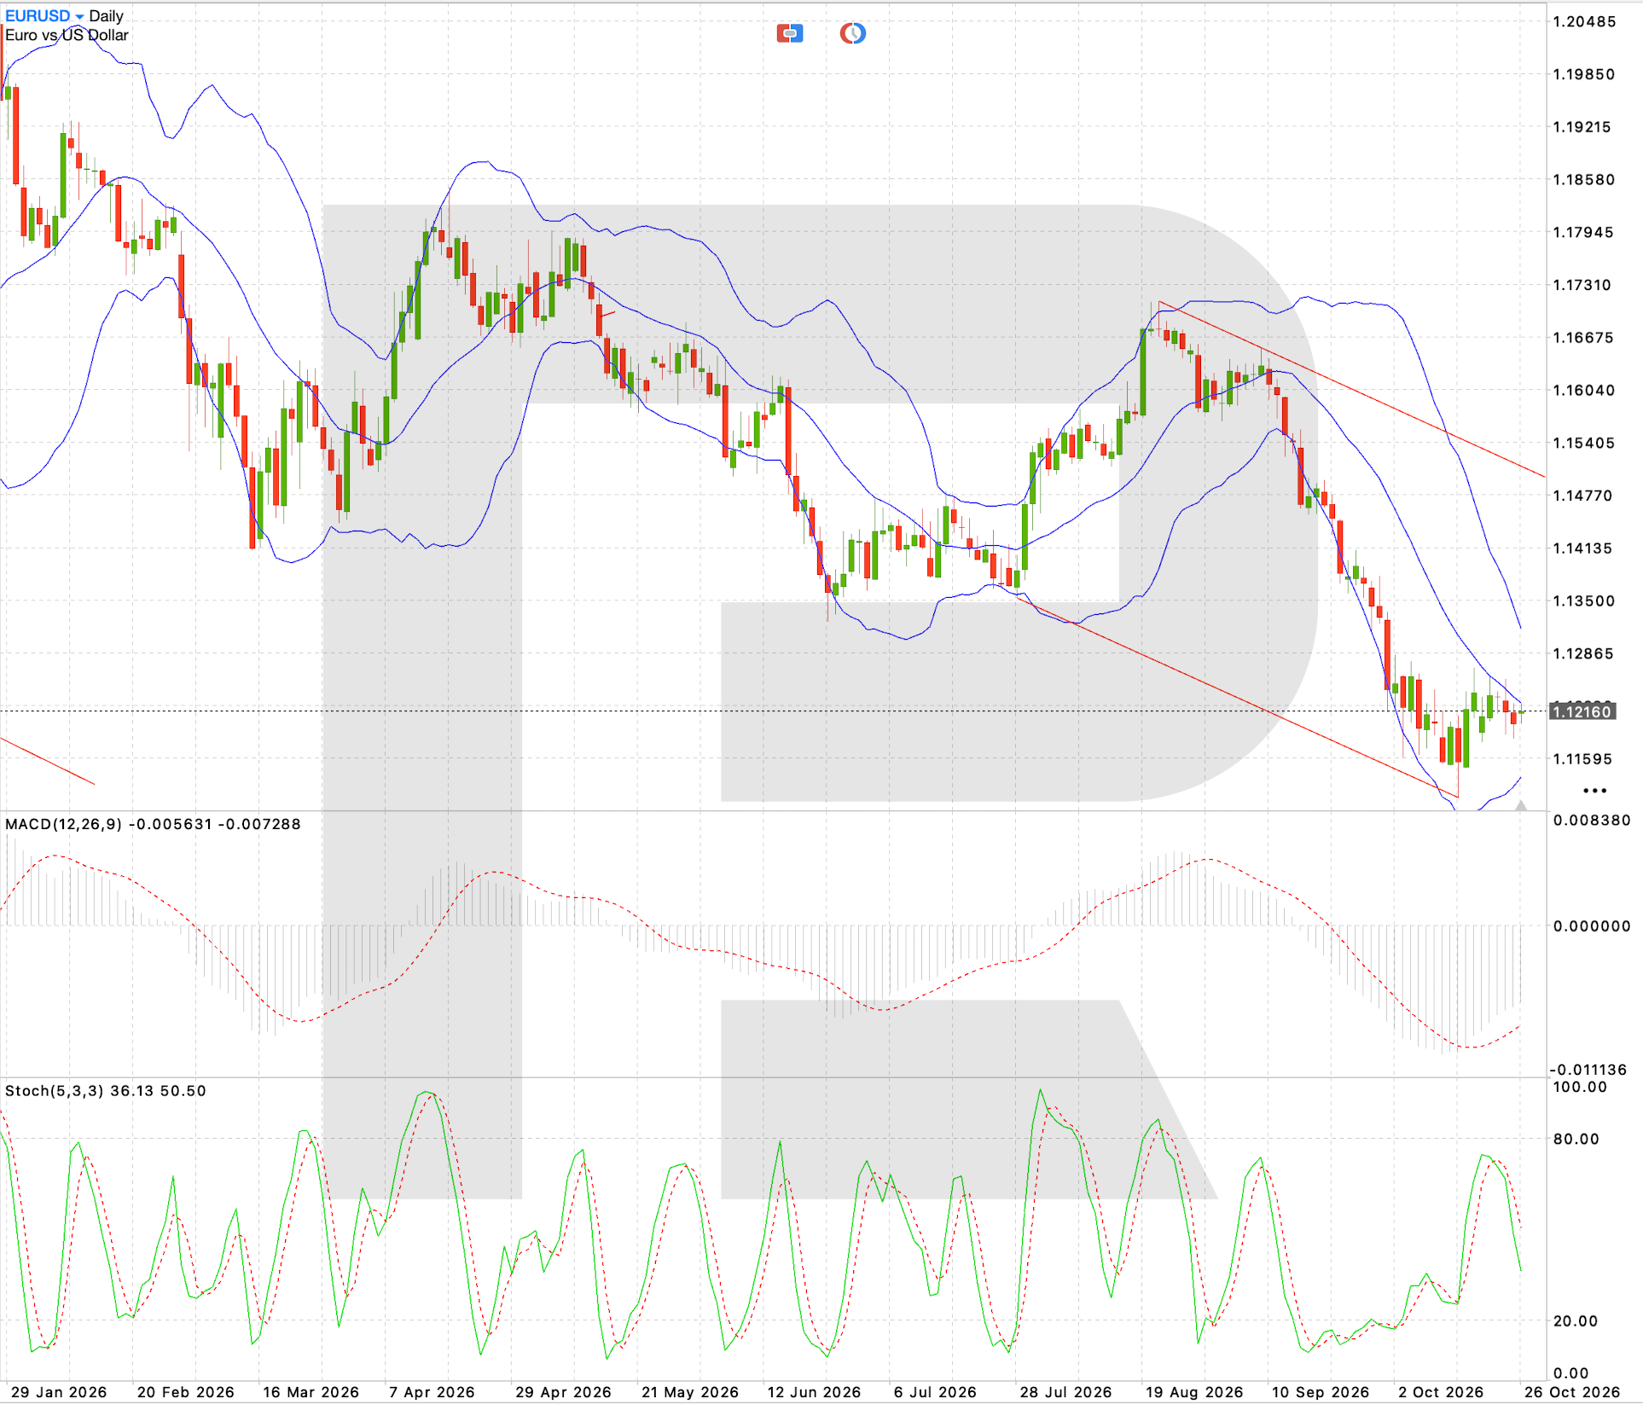Click the -0.011136 MACD scale value

pos(1588,1069)
